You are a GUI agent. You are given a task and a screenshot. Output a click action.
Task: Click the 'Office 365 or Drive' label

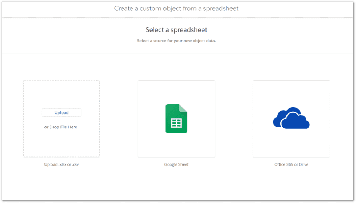pyautogui.click(x=291, y=164)
